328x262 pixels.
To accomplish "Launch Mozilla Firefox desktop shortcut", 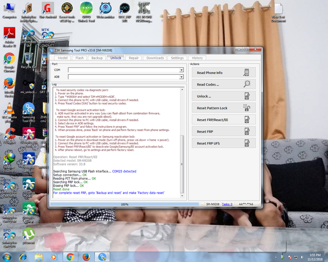I will pos(10,87).
